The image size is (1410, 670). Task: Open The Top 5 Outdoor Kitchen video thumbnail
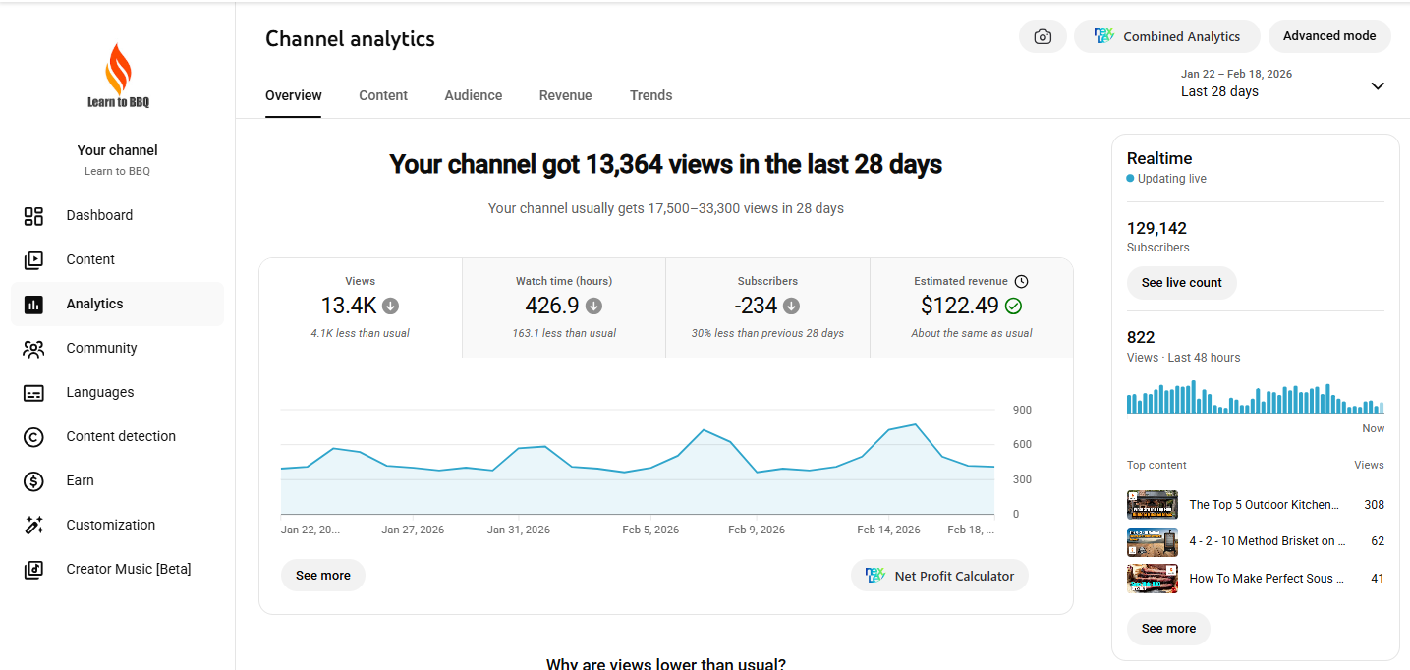[x=1153, y=505]
